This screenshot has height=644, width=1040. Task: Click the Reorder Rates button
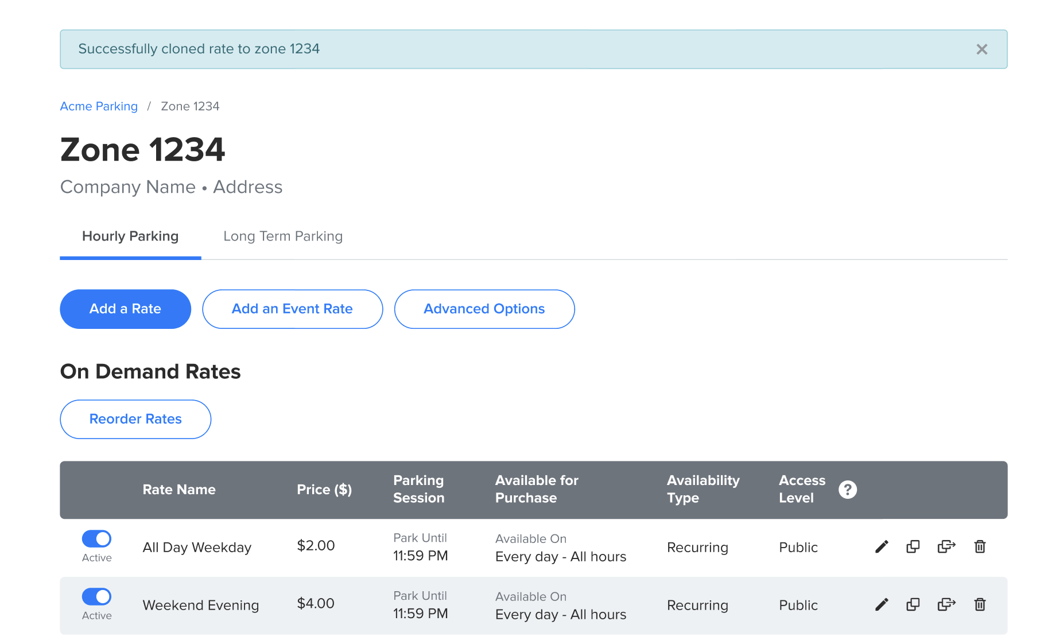point(135,419)
